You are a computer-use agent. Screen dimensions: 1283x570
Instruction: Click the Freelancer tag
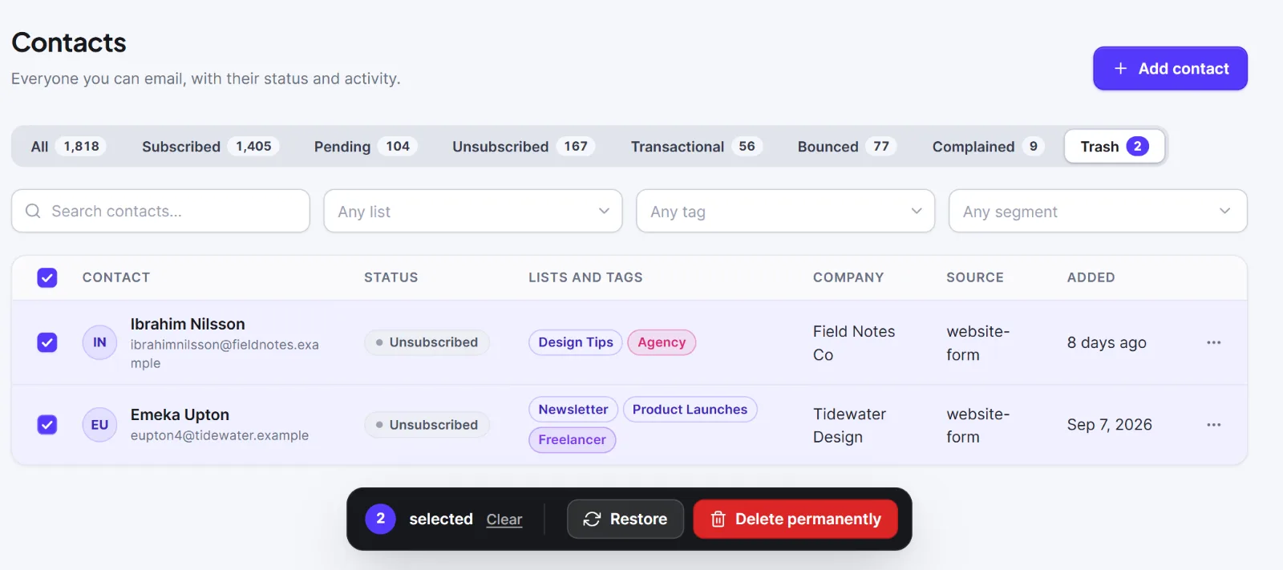pyautogui.click(x=572, y=439)
